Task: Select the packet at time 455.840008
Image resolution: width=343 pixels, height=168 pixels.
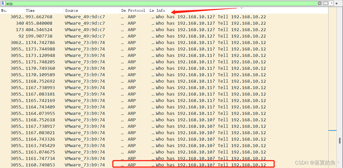Action: click(x=164, y=23)
